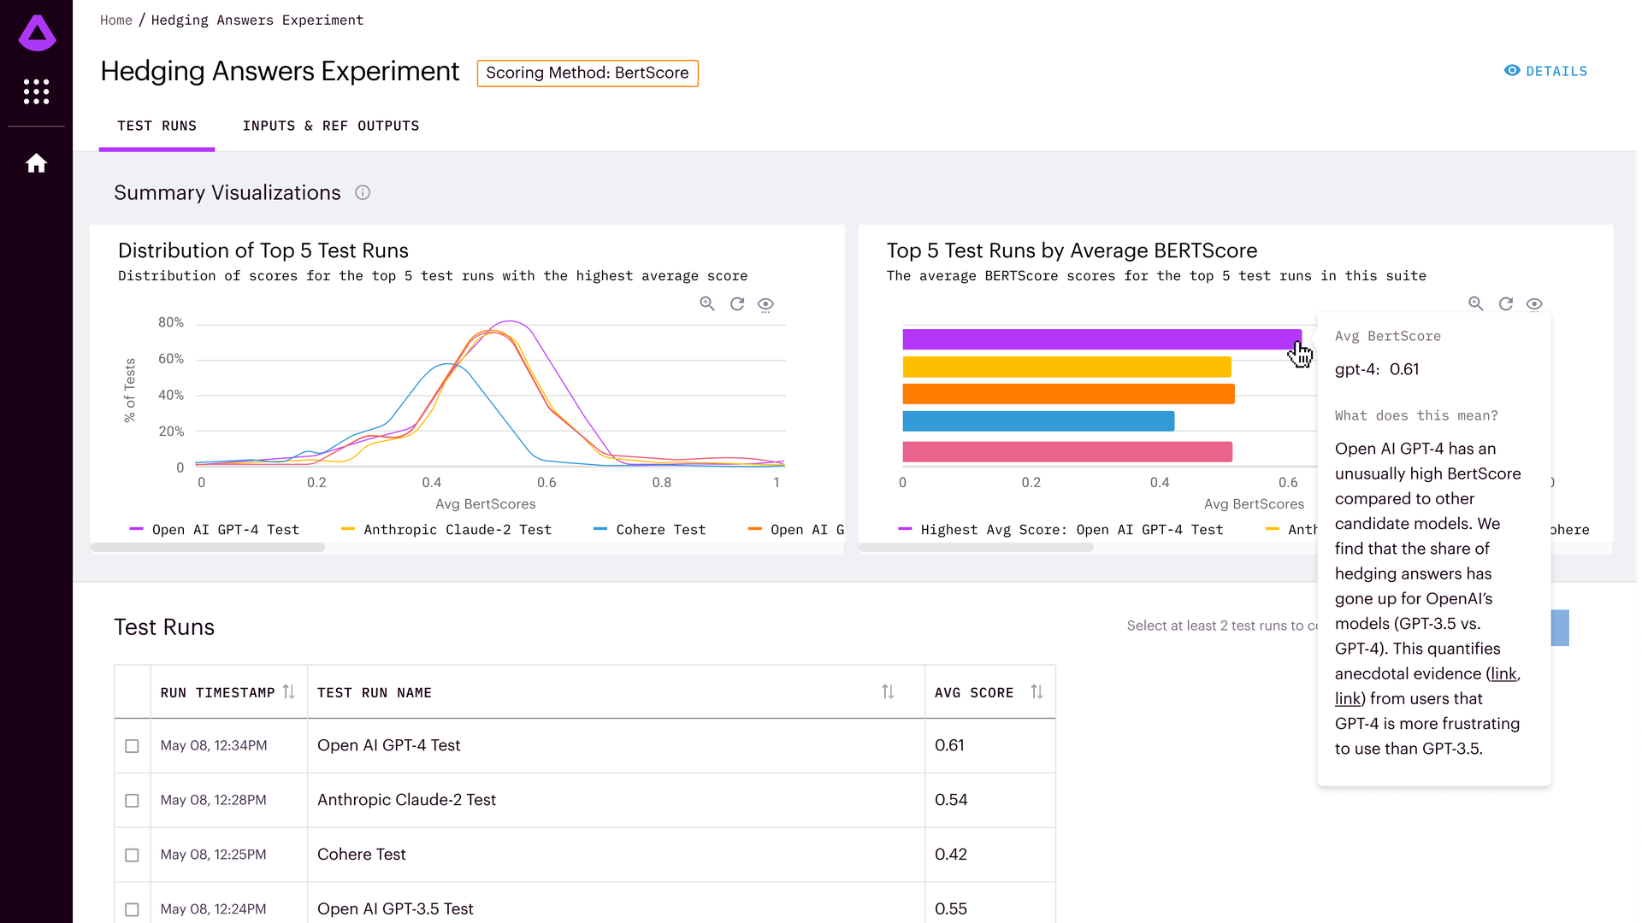The height and width of the screenshot is (923, 1642).
Task: Zoom into the Distribution chart with magnifier
Action: pyautogui.click(x=707, y=304)
